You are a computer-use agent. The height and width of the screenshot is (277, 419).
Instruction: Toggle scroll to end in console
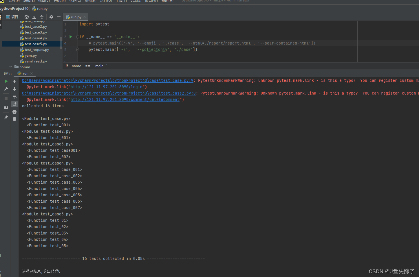[x=14, y=104]
